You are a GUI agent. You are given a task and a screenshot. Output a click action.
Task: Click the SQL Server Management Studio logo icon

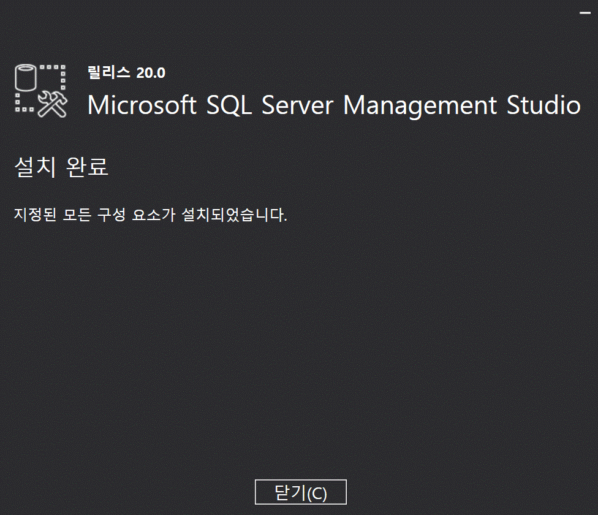point(41,91)
